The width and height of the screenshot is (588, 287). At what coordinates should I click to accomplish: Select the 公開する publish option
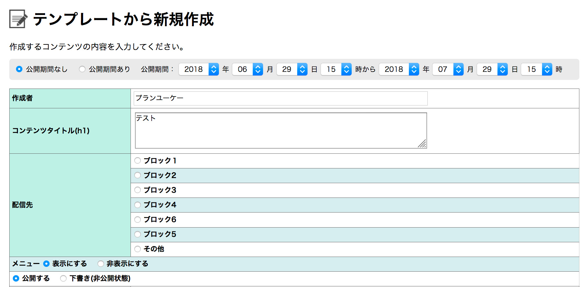point(16,278)
